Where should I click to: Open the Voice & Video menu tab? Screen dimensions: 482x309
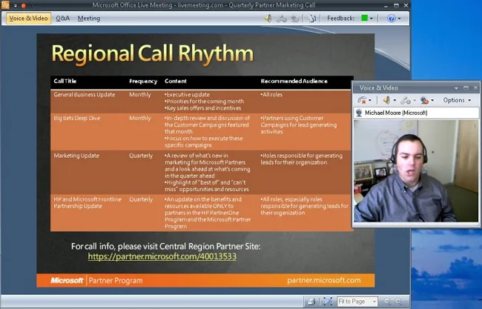point(28,19)
